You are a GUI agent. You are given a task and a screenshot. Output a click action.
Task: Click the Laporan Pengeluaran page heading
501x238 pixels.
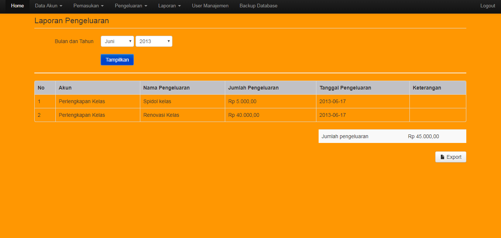pos(72,21)
